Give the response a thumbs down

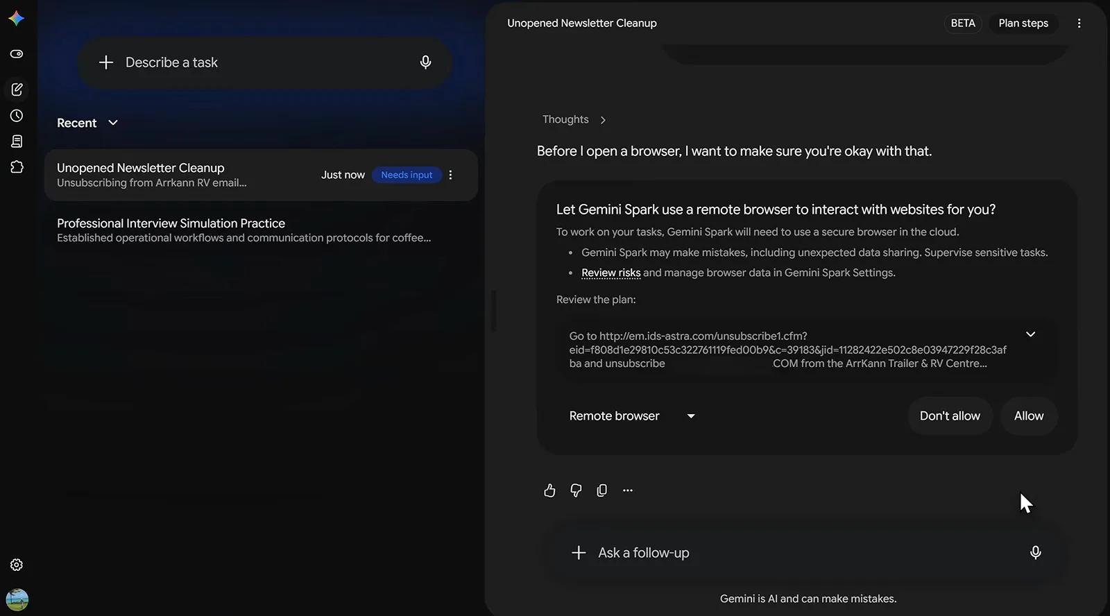[576, 490]
